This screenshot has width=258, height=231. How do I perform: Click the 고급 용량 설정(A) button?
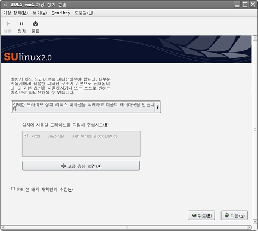(x=81, y=166)
